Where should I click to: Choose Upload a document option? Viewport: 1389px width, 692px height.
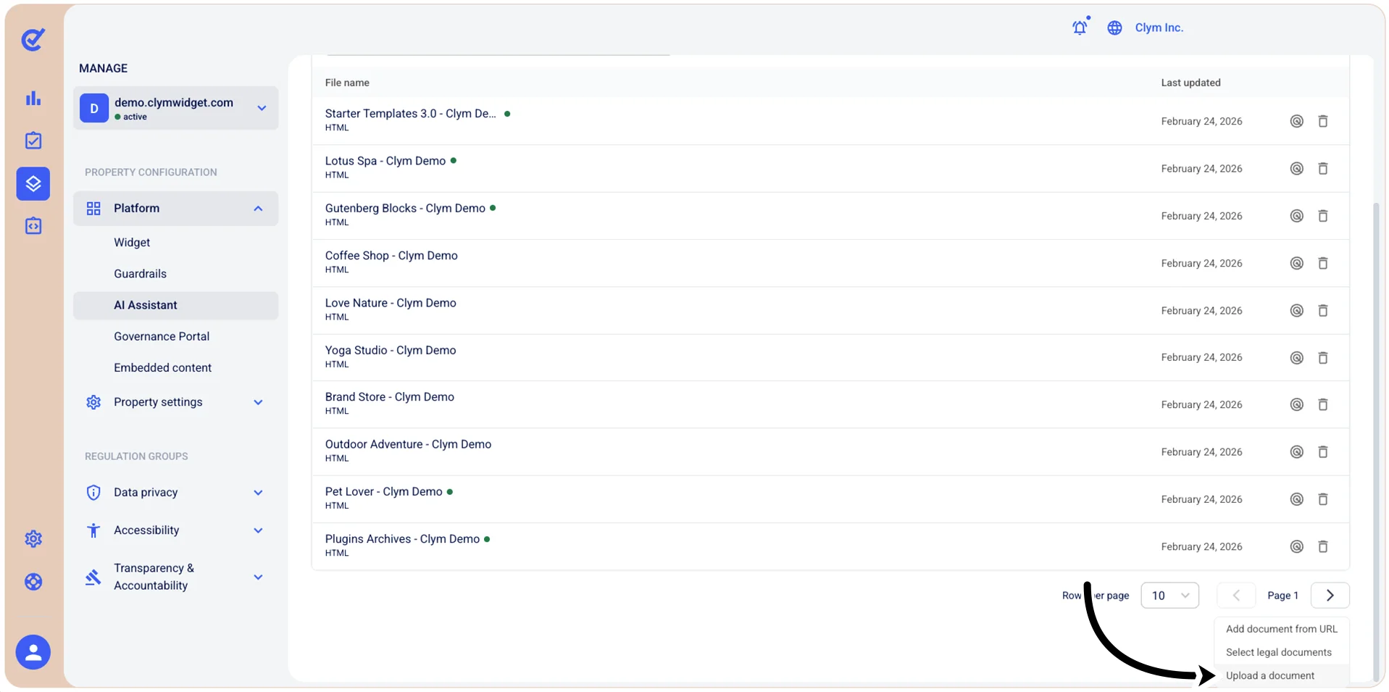click(1281, 675)
